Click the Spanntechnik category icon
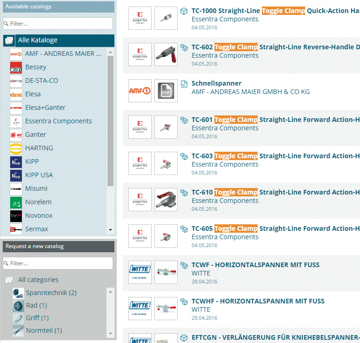Screen dimensions: 360x343 [18, 293]
